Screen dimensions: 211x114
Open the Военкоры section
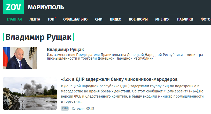point(138,19)
